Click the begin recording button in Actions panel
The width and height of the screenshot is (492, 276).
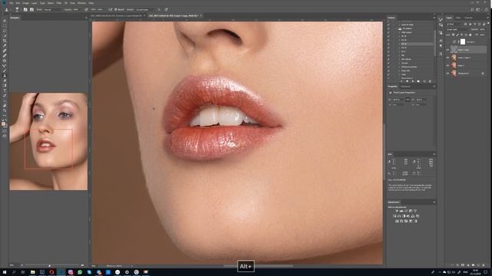tap(407, 81)
